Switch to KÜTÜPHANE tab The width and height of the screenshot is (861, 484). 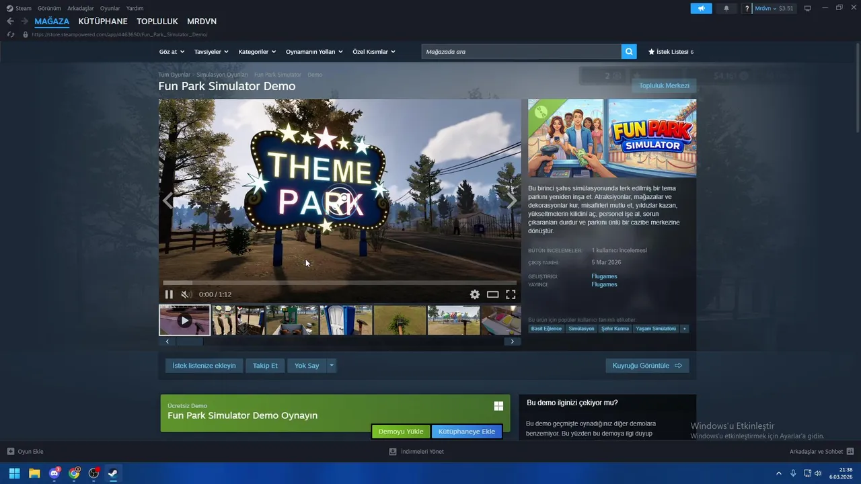(103, 22)
